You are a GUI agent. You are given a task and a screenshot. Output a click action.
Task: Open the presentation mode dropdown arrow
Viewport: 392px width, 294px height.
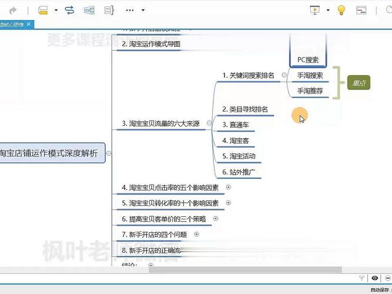pos(328,10)
